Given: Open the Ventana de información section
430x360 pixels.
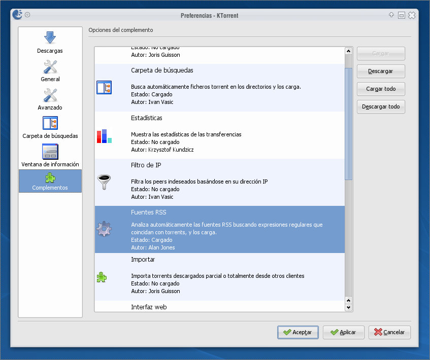Looking at the screenshot, I should click(50, 156).
